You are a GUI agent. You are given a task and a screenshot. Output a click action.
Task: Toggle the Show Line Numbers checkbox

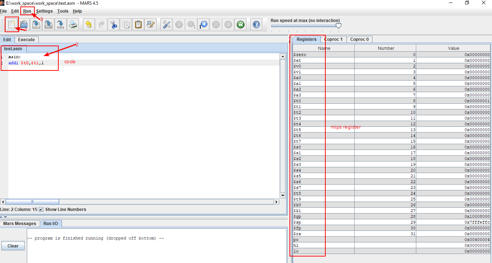[x=41, y=209]
